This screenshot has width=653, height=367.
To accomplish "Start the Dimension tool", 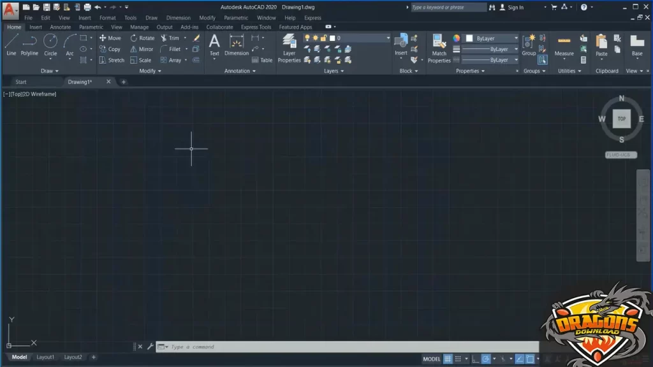I will [237, 45].
